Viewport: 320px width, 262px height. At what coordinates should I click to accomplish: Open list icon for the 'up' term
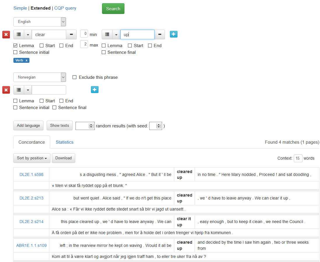click(107, 35)
